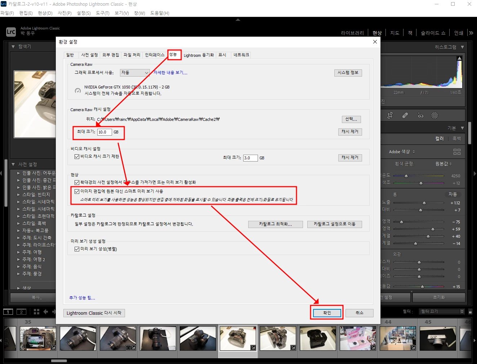Switch treatment to 컬러
The height and width of the screenshot is (364, 477).
439,138
